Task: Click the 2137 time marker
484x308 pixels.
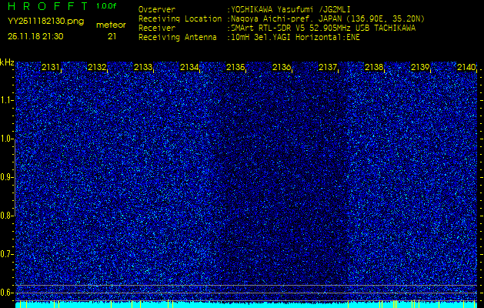Action: tap(328, 67)
